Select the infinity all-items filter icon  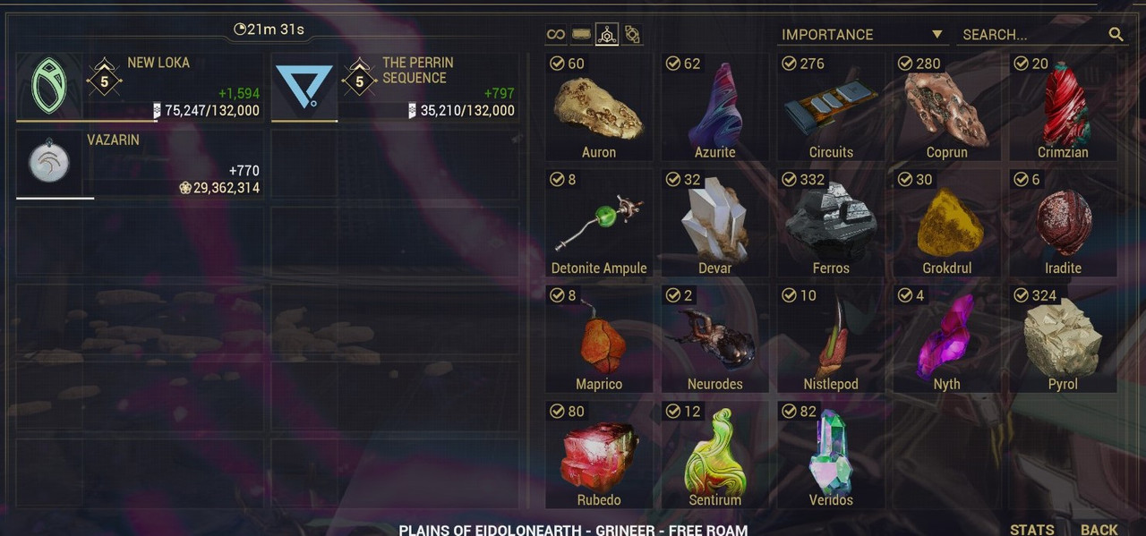tap(556, 35)
